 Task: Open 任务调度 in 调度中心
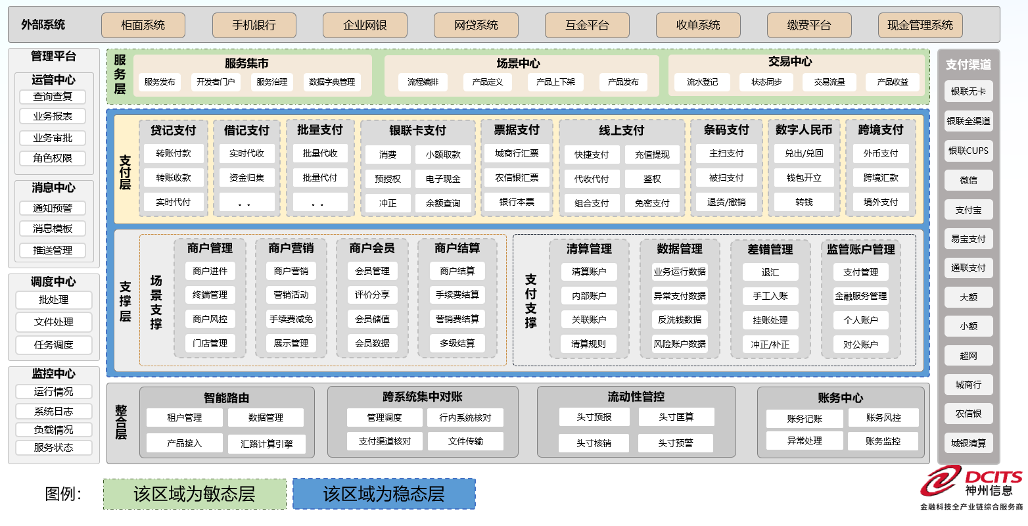click(54, 345)
